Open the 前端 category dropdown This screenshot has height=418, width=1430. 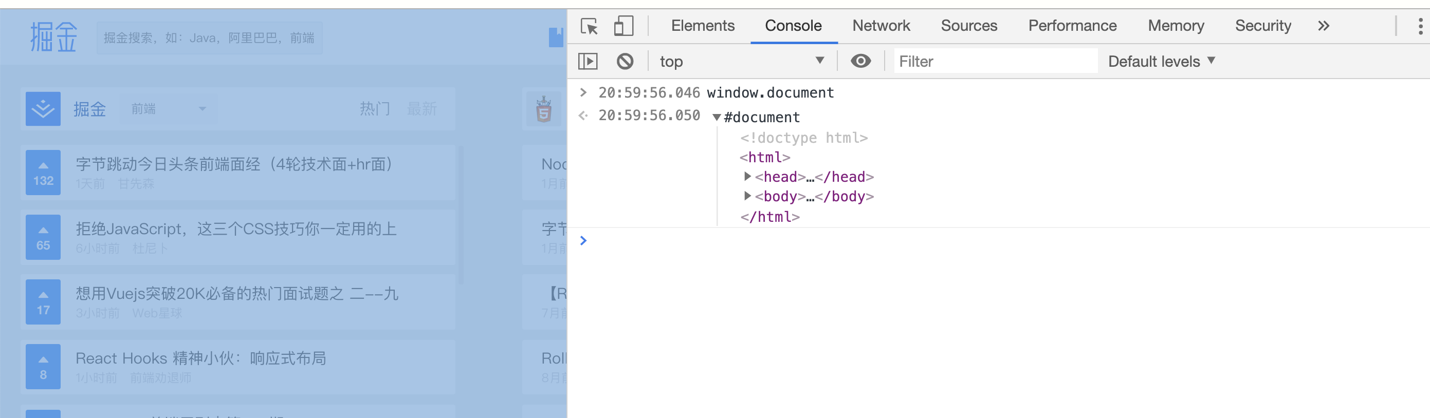click(169, 109)
